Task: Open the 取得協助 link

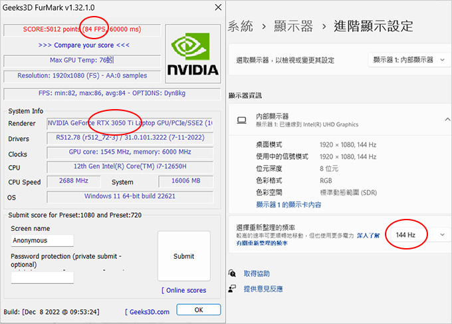Action: coord(257,273)
